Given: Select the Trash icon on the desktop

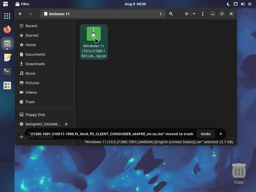Looking at the screenshot, I should [x=239, y=174].
